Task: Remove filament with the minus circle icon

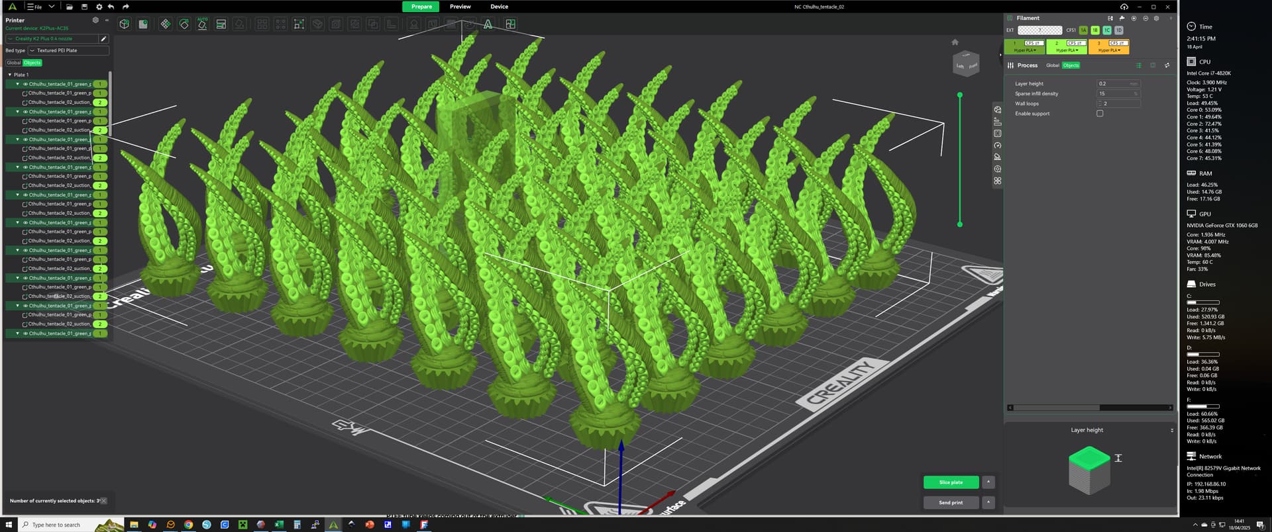Action: pos(1145,18)
